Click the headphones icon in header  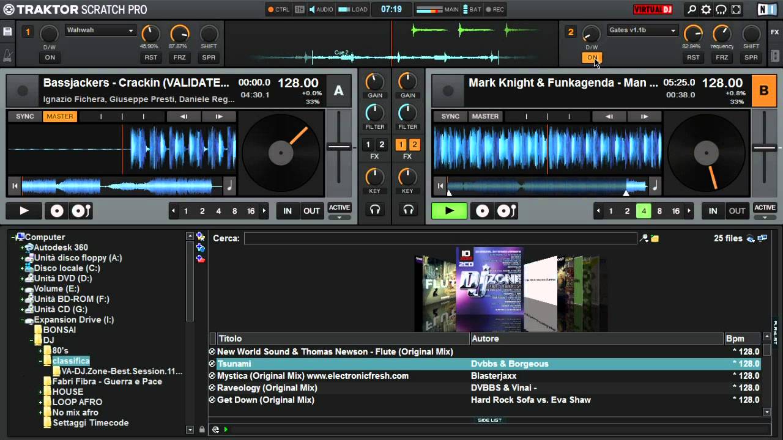pyautogui.click(x=721, y=9)
